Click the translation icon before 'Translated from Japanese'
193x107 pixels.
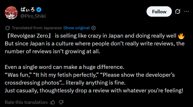[8, 28]
